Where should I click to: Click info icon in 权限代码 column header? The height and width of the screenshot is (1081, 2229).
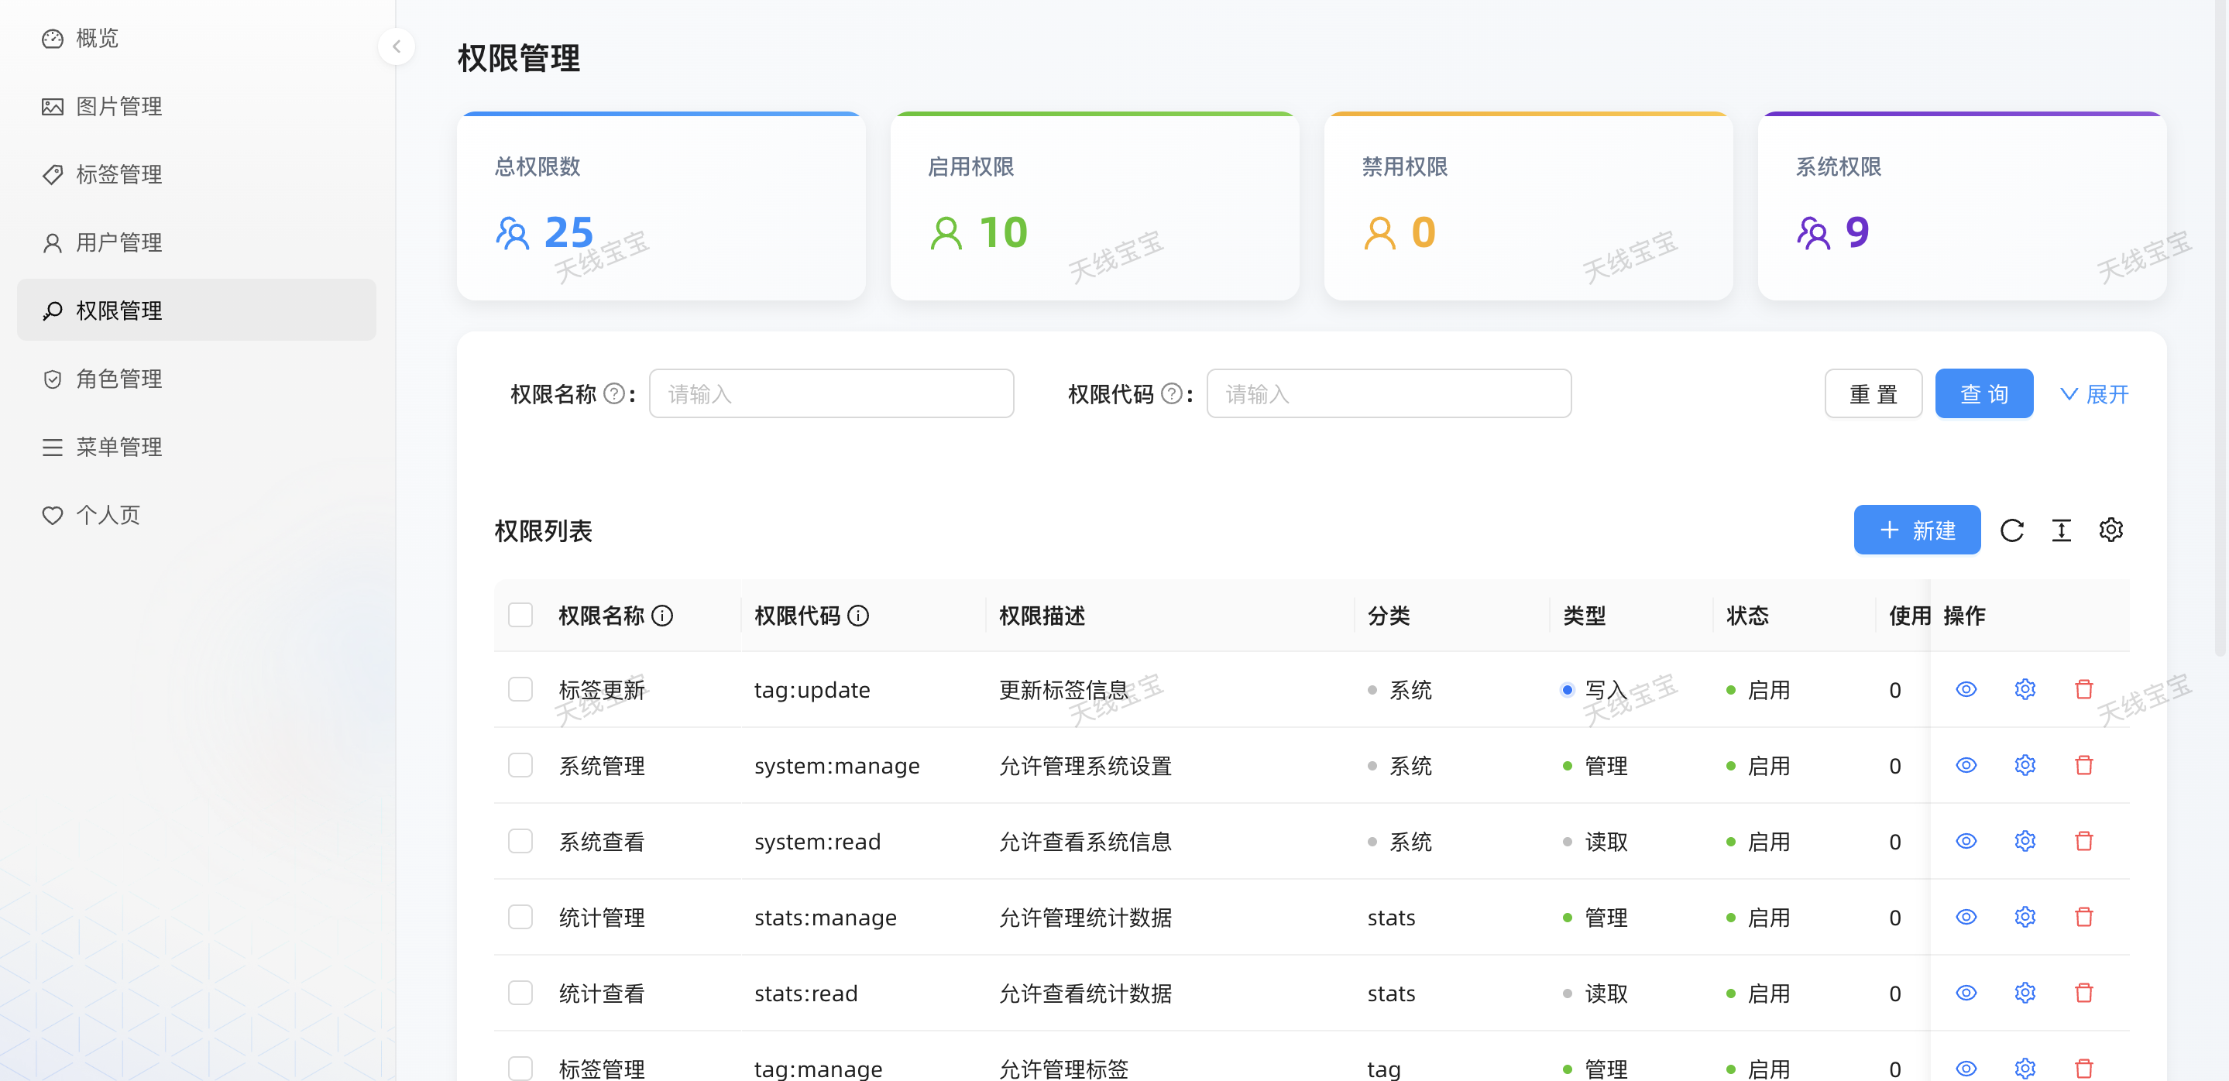point(857,616)
